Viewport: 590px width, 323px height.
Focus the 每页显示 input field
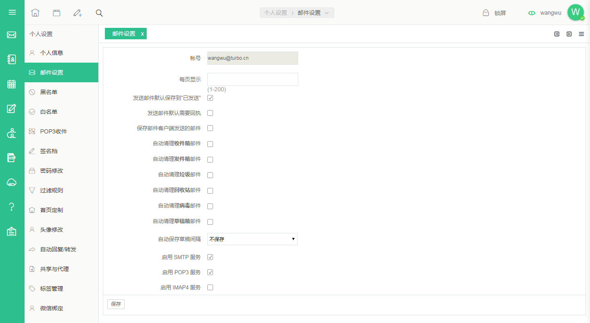[253, 79]
